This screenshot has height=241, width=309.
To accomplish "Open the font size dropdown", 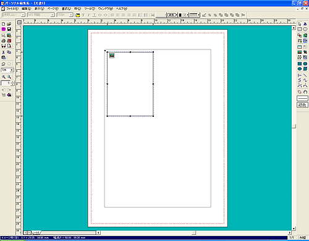I will [x=71, y=15].
